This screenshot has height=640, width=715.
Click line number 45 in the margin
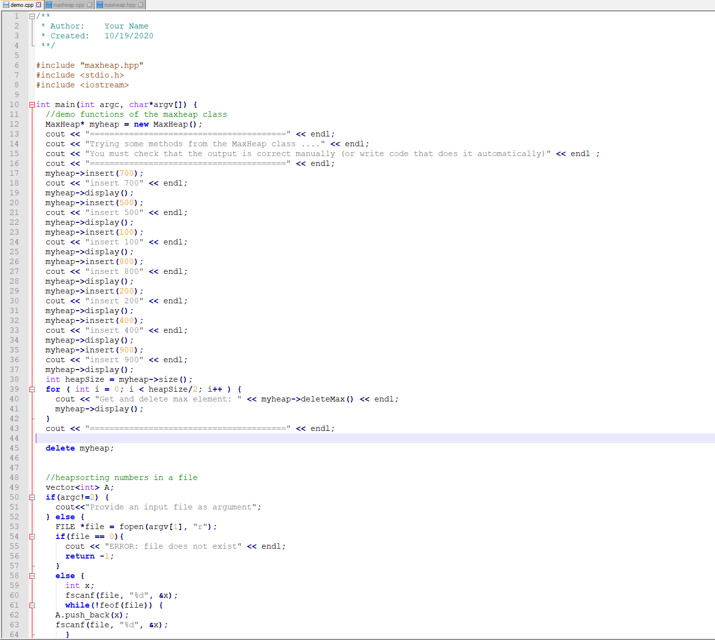pos(14,448)
